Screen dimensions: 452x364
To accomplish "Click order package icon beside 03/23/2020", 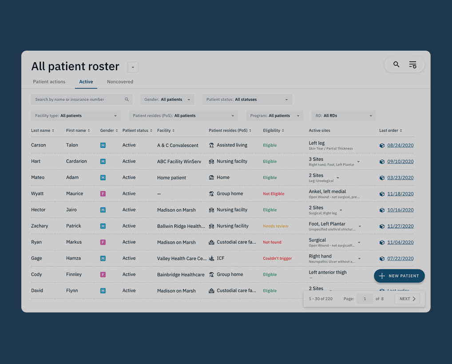I will [382, 178].
